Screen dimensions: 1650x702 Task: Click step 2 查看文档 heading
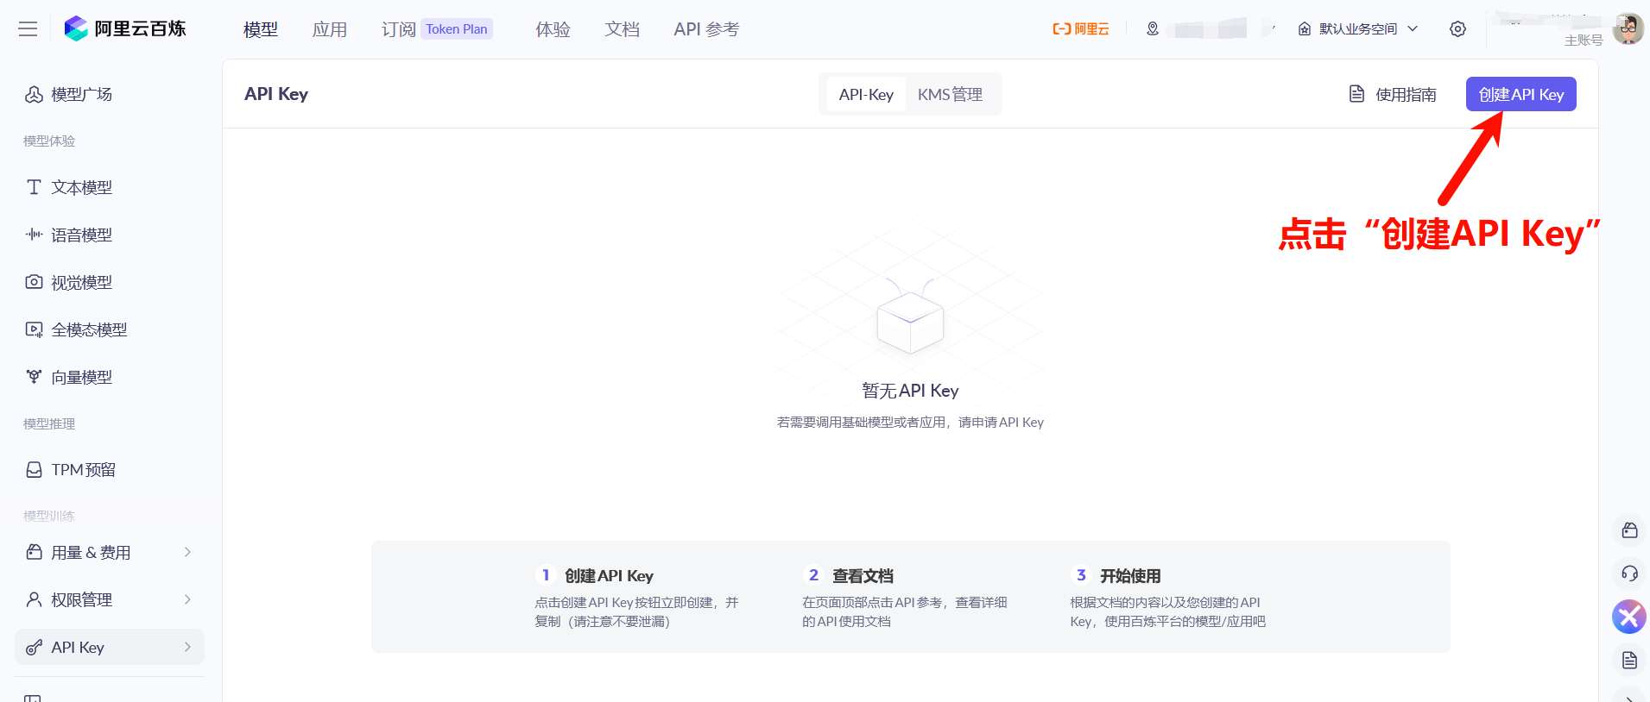pos(863,576)
